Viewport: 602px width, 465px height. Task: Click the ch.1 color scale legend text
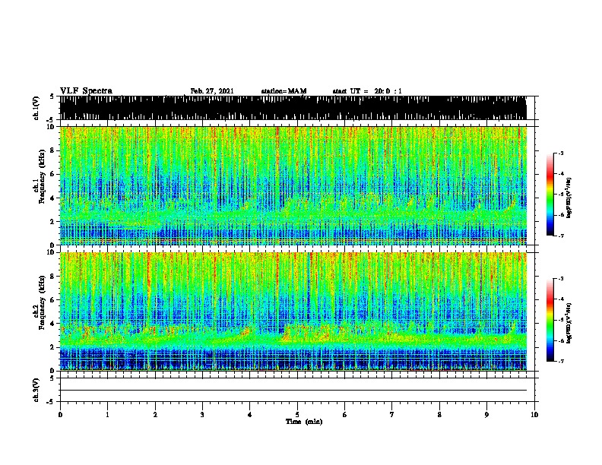pyautogui.click(x=569, y=198)
